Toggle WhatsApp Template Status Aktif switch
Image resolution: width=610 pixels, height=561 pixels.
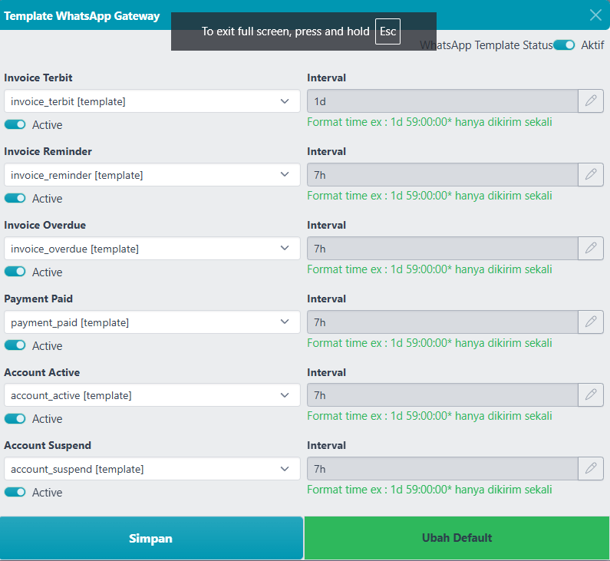pos(564,45)
